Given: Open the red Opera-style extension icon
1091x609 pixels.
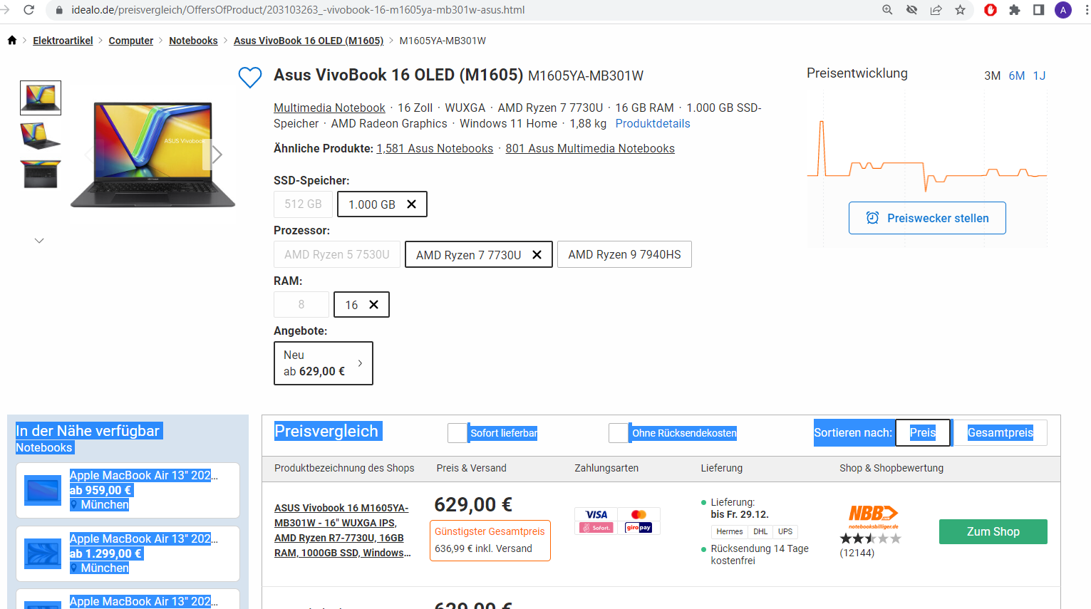Looking at the screenshot, I should coord(991,10).
